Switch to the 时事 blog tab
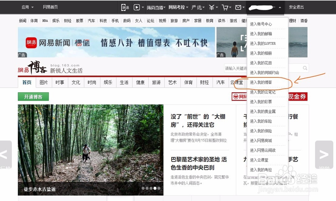 tap(60, 82)
